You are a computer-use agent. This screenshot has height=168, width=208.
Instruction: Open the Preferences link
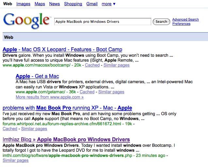(x=181, y=23)
